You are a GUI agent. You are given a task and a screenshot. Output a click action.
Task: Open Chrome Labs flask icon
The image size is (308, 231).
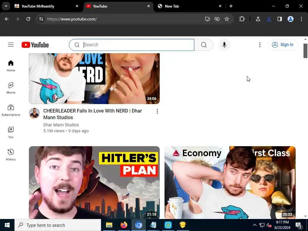(258, 19)
